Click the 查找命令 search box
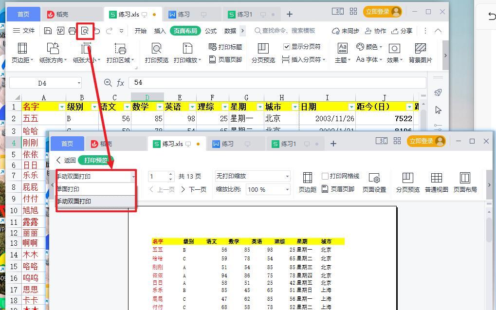The image size is (496, 310). tap(285, 31)
